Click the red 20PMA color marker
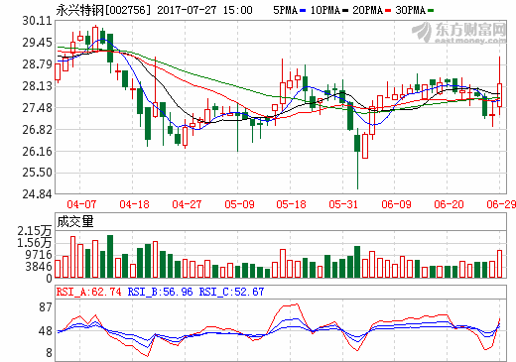 tap(388, 11)
